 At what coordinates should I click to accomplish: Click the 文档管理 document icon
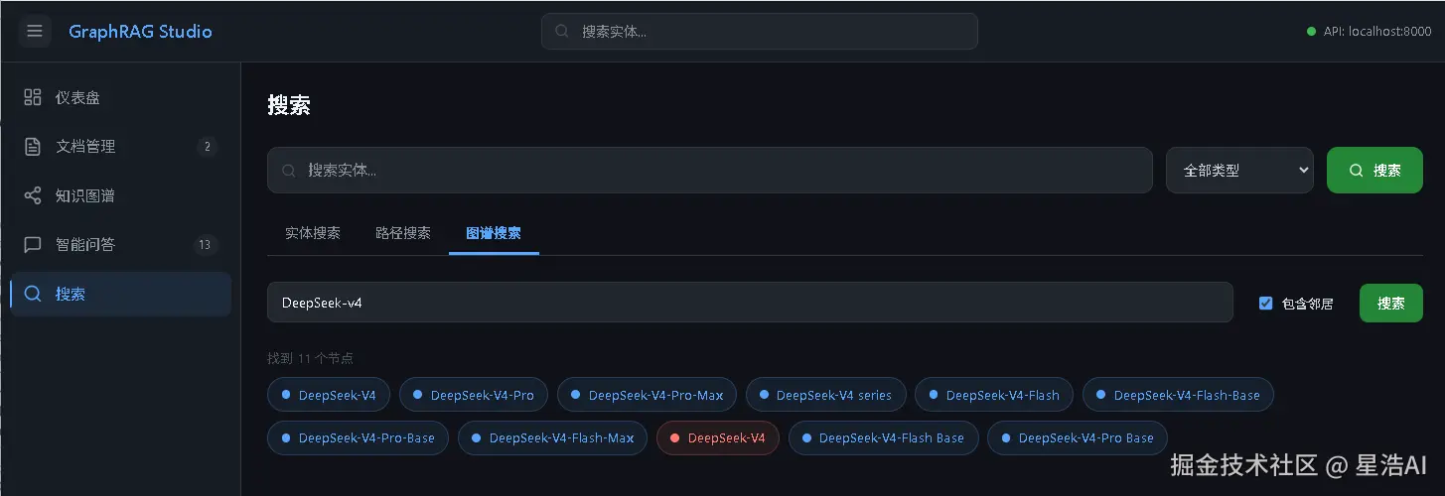[33, 146]
